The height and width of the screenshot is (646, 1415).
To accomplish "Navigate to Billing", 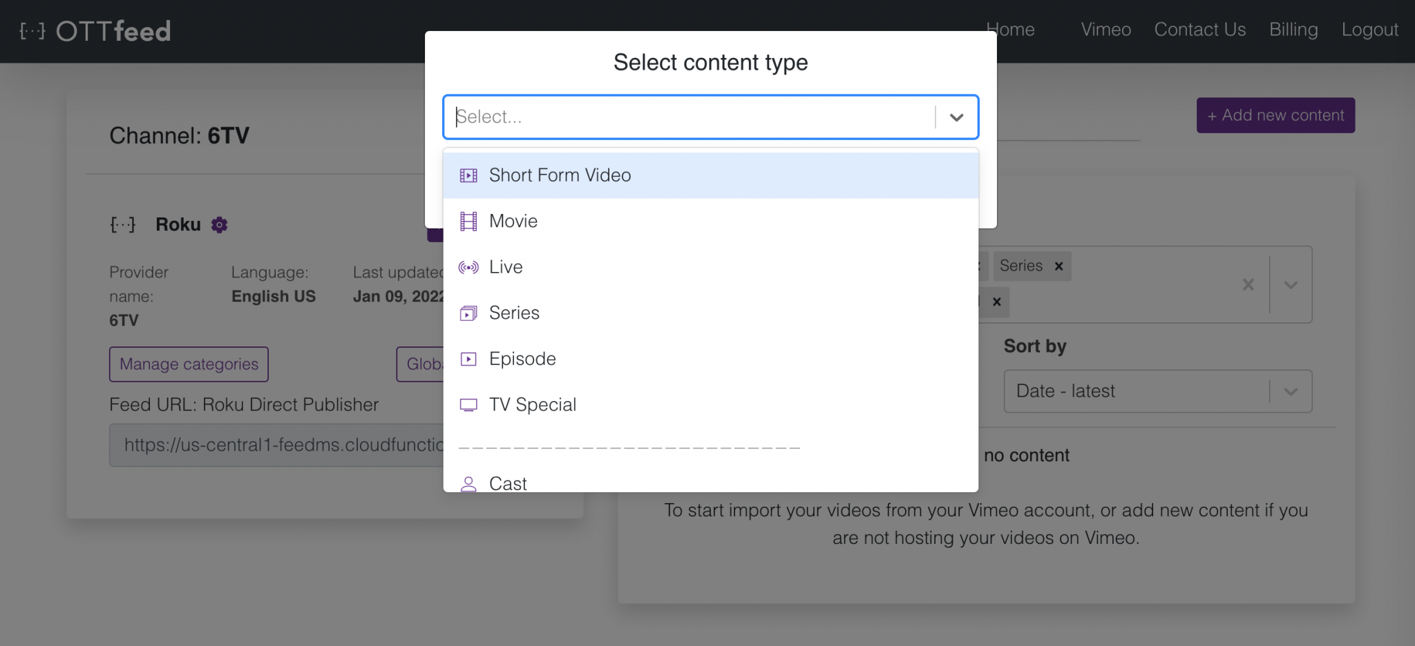I will click(1293, 30).
